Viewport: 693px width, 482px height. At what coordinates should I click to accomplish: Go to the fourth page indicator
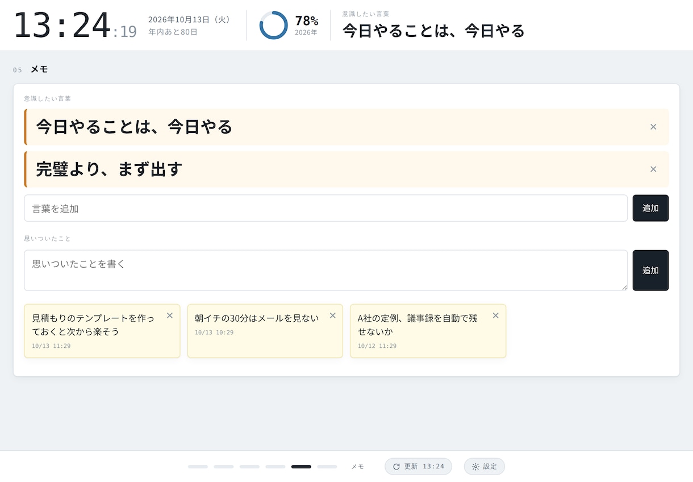click(x=275, y=467)
